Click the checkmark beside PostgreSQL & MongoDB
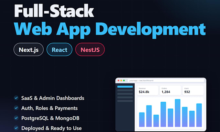 click(x=16, y=118)
